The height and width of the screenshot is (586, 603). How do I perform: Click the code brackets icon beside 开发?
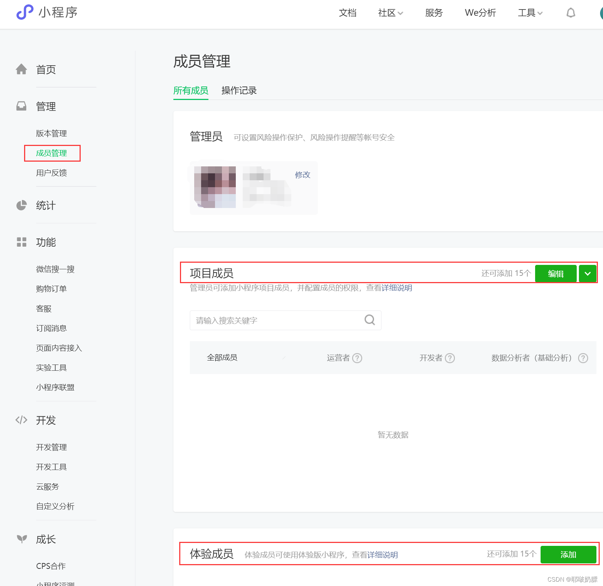click(22, 420)
